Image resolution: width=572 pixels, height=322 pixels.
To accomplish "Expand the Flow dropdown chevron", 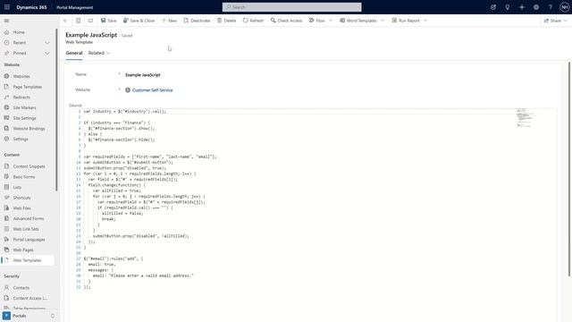I will [331, 21].
